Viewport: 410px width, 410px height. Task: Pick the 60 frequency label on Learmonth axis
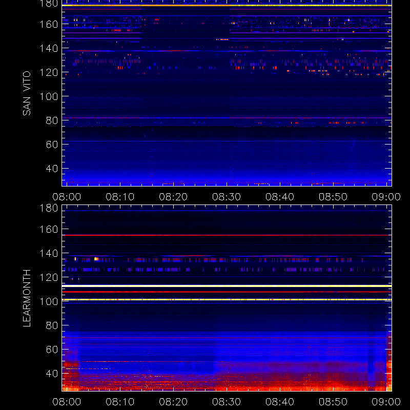[52, 350]
